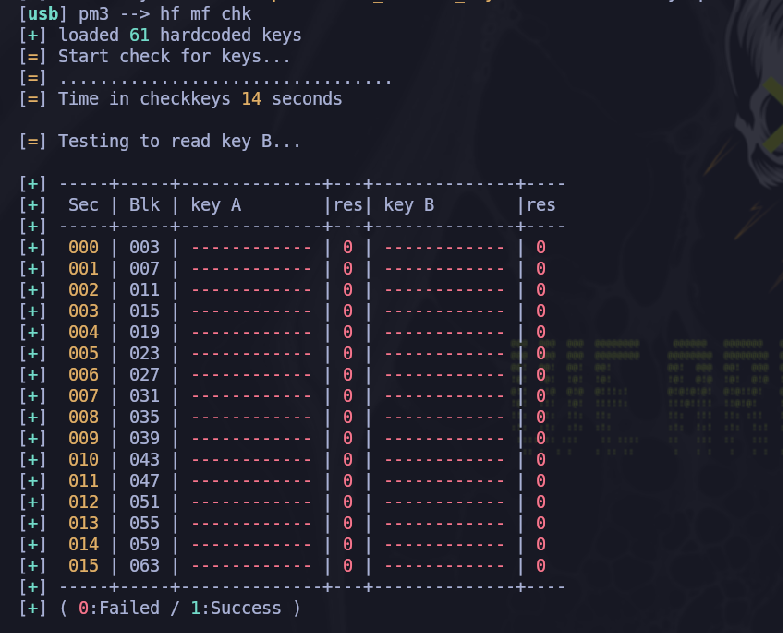783x633 pixels.
Task: Click the number 61 in loaded keys line
Action: point(139,35)
